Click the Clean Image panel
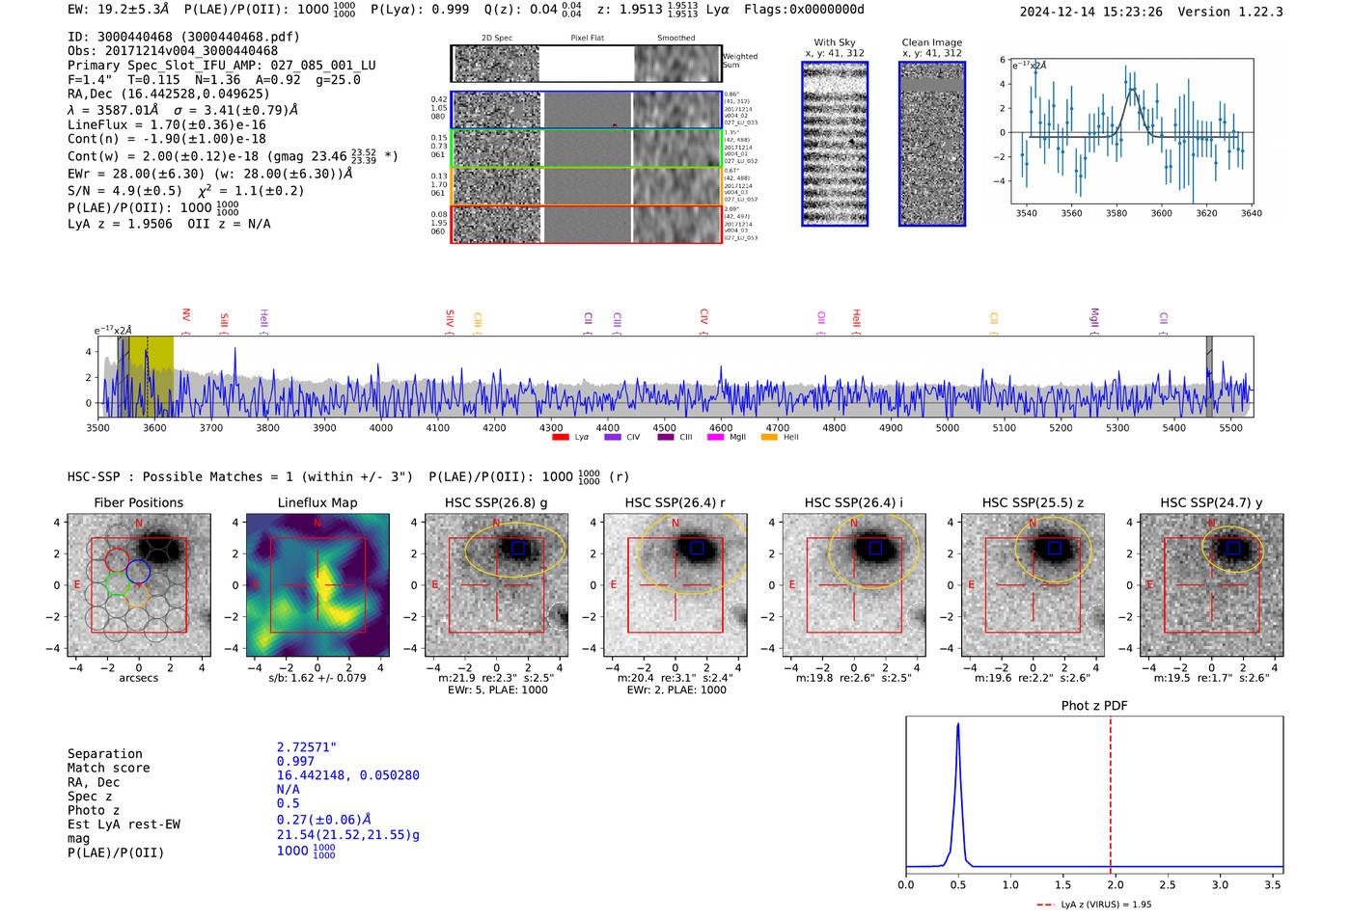1351x919 pixels. (932, 144)
